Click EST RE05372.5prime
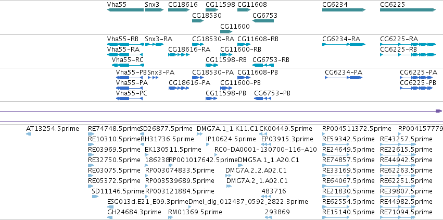The height and width of the screenshot is (220, 443). click(91, 186)
